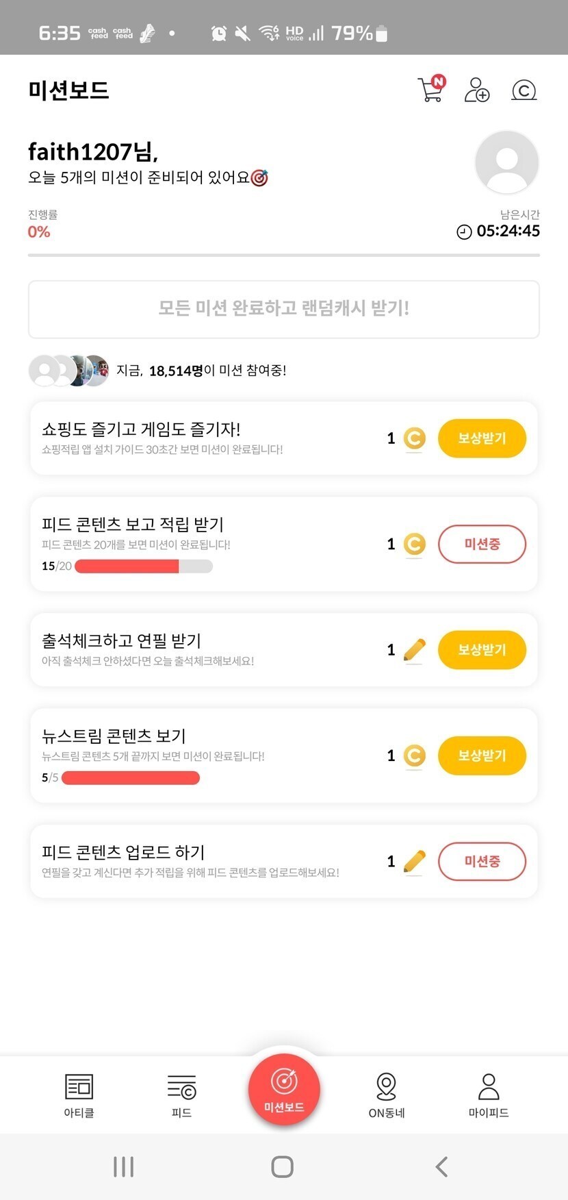
Task: Claim reward for 쇼핑도 즐기고 게임도 즐기자 mission
Action: point(482,438)
